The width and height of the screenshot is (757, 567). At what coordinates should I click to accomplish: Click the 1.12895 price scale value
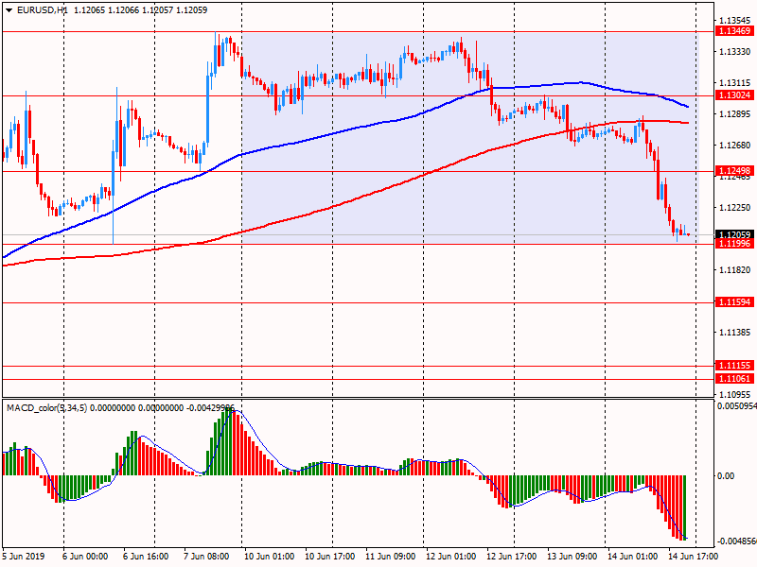pyautogui.click(x=735, y=113)
